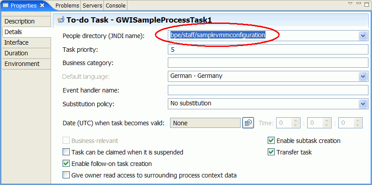
Task: Expand the Default language dropdown
Action: tap(363, 77)
